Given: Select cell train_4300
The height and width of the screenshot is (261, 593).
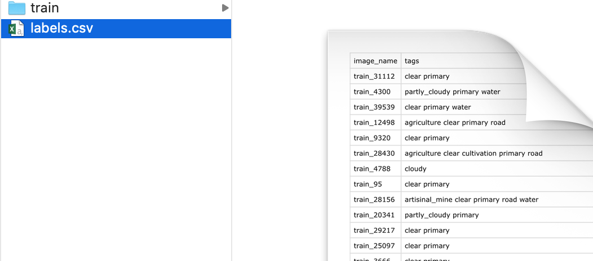Looking at the screenshot, I should (x=375, y=92).
